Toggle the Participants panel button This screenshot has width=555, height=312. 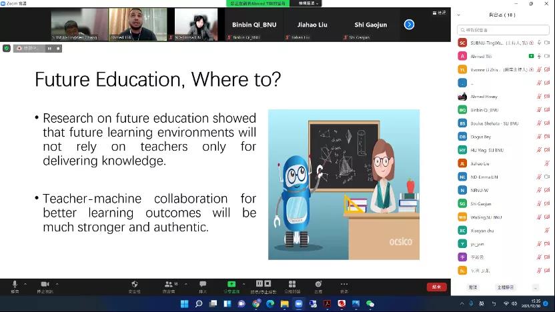168,285
